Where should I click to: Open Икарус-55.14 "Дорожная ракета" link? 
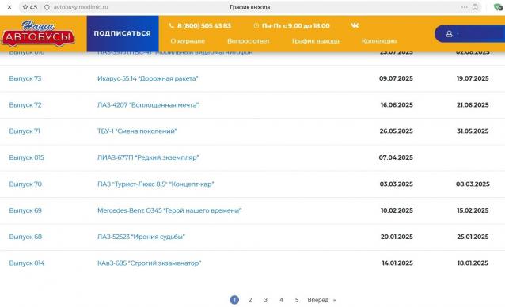pyautogui.click(x=147, y=78)
